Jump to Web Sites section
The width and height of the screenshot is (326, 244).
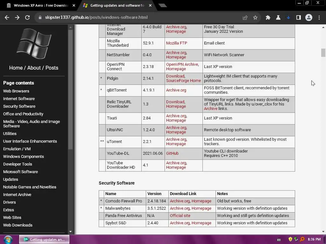12,218
